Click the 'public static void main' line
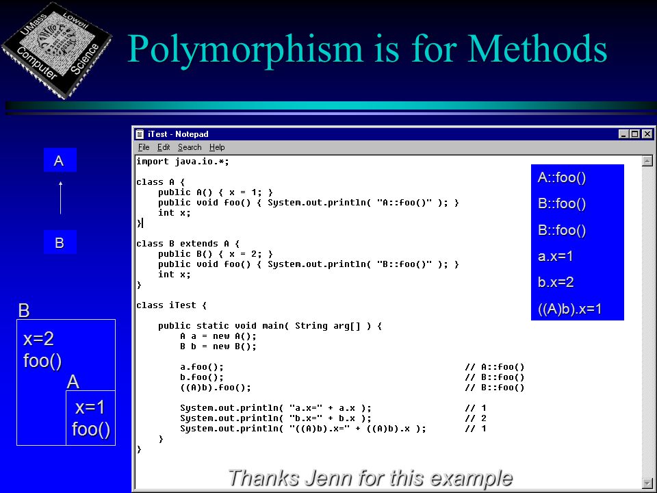Image resolution: width=657 pixels, height=493 pixels. tap(270, 326)
